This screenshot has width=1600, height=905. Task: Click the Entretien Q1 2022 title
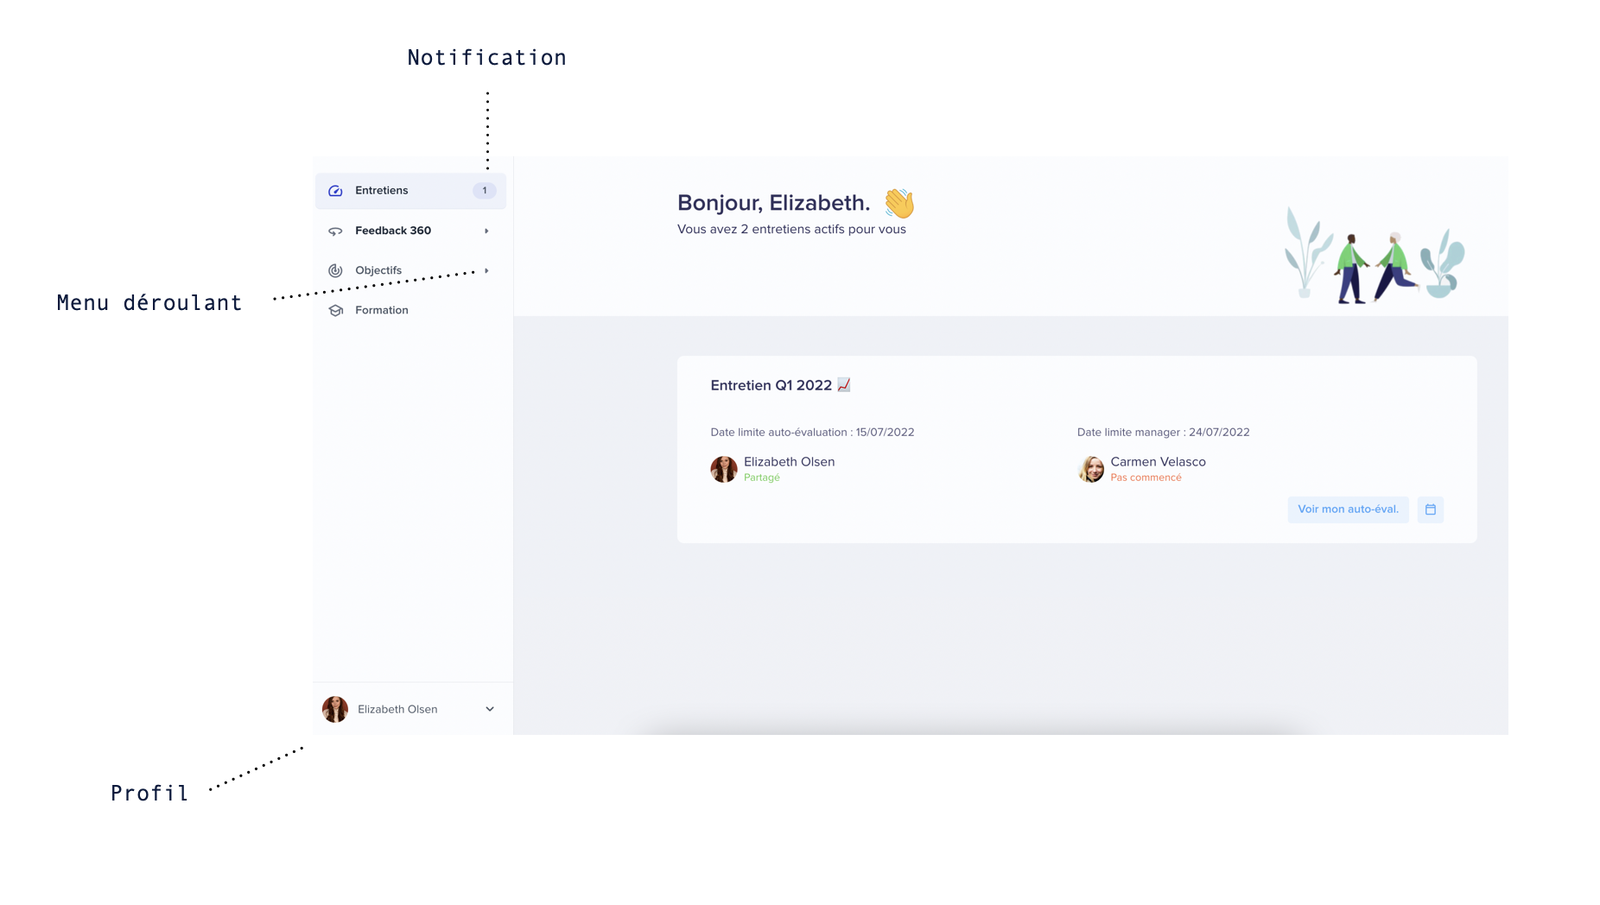tap(771, 385)
